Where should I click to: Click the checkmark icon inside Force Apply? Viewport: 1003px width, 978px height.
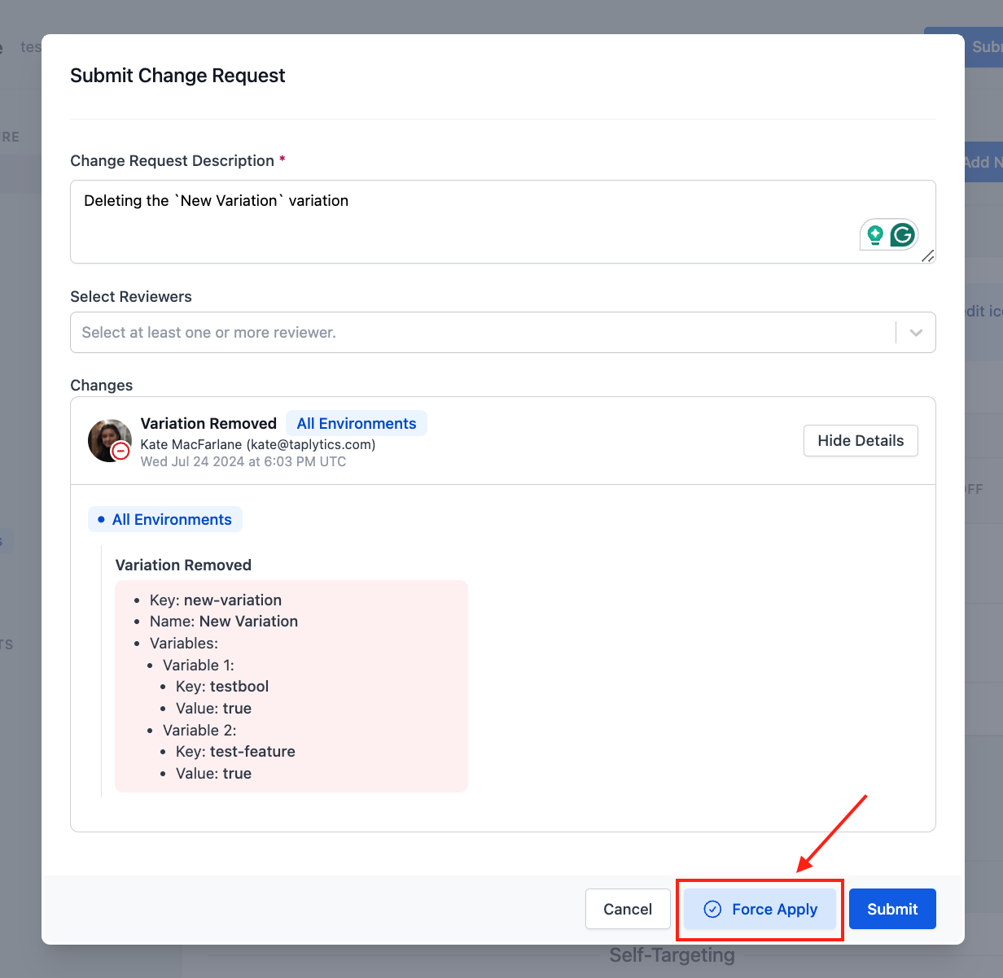point(713,909)
